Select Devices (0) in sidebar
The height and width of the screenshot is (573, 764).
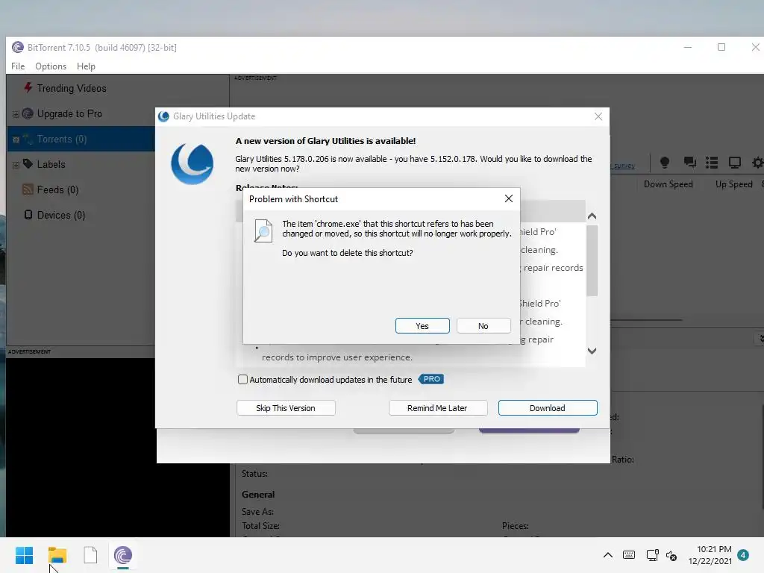click(x=61, y=215)
